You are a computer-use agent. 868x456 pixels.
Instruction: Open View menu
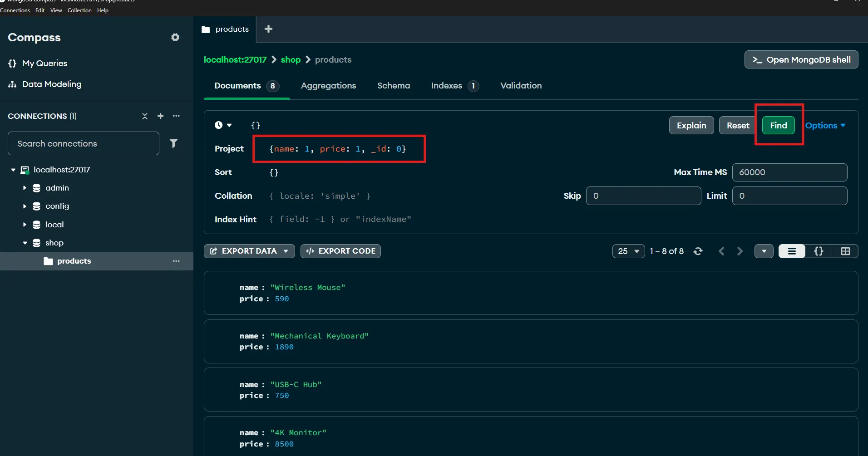coord(56,10)
